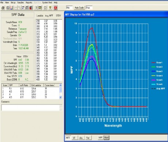Screen dimensions: 168x142
Task: Toggle the Abs display mode button
Action: (x=81, y=138)
